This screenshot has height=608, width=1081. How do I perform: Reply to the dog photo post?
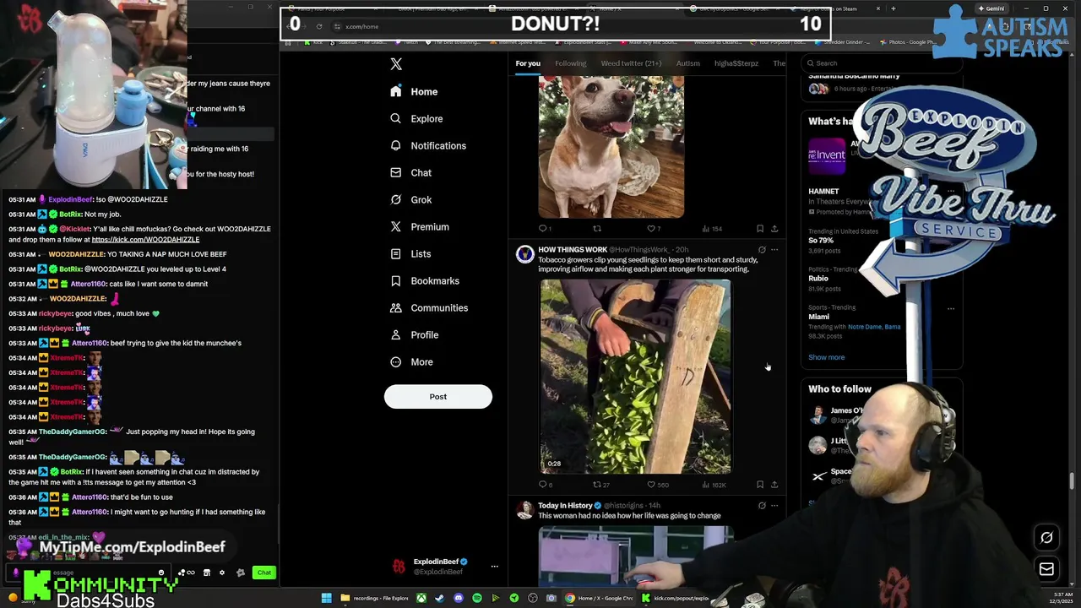tap(545, 228)
